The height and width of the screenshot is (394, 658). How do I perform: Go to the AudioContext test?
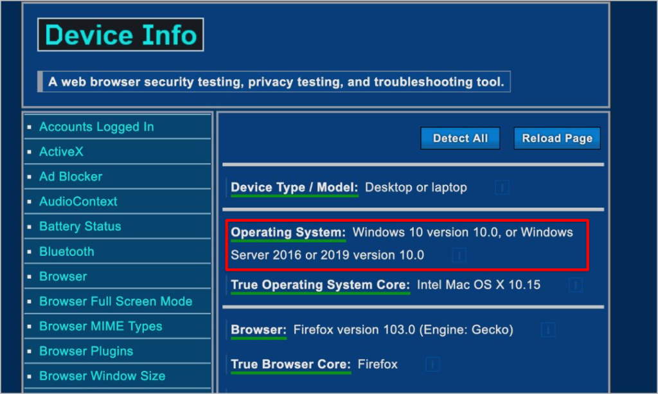pos(78,201)
